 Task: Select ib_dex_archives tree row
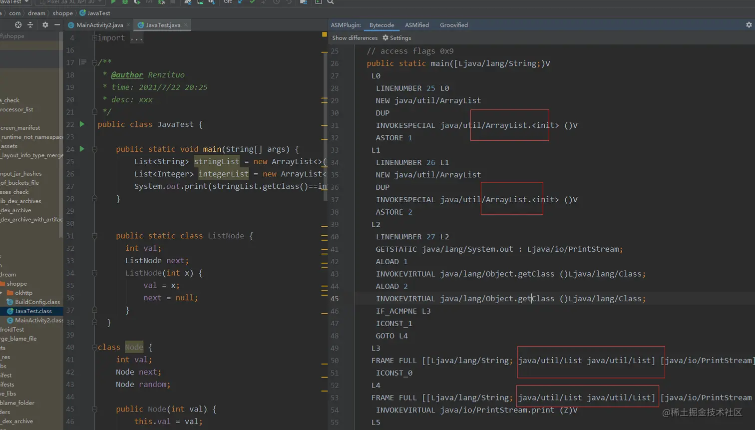point(31,201)
